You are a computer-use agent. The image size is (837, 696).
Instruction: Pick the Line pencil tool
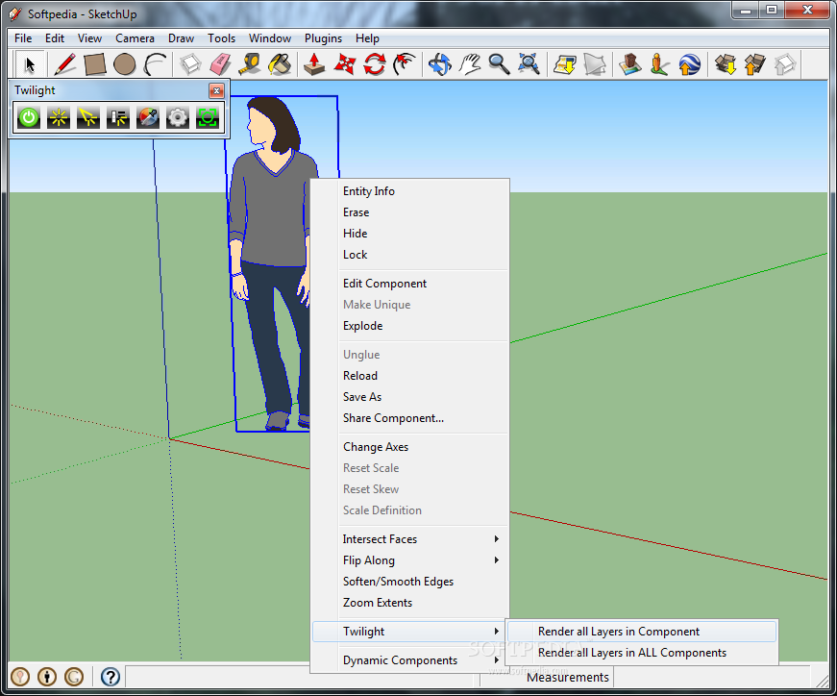tap(65, 64)
